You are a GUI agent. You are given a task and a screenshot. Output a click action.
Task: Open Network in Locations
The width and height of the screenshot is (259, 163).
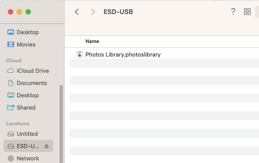(x=23, y=159)
